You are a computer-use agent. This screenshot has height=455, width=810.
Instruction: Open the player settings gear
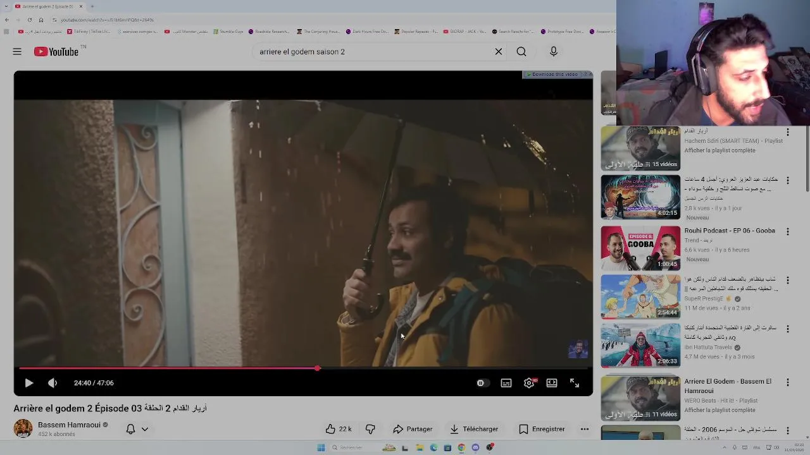(529, 383)
